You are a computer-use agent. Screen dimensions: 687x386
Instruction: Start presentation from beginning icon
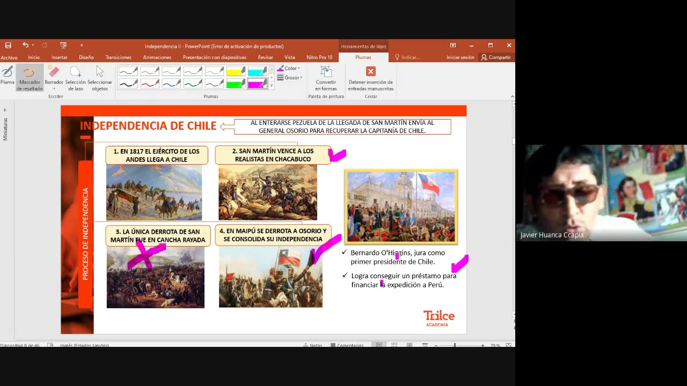tap(63, 46)
